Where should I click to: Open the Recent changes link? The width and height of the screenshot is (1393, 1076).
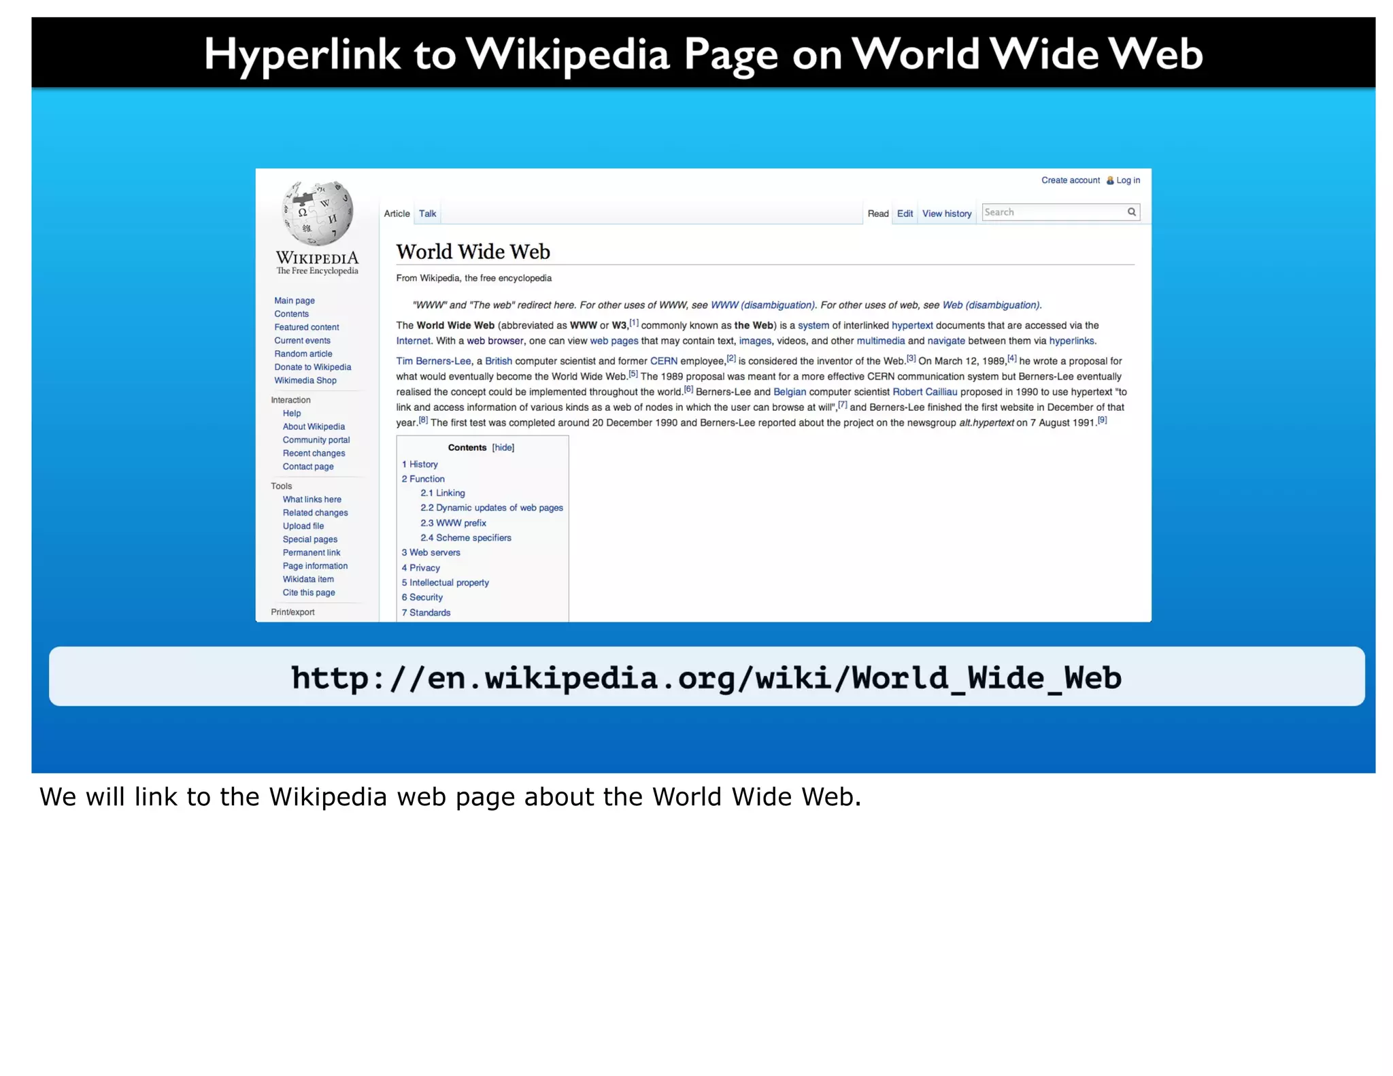[314, 454]
